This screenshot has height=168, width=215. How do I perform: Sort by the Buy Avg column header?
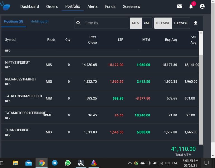(x=171, y=40)
